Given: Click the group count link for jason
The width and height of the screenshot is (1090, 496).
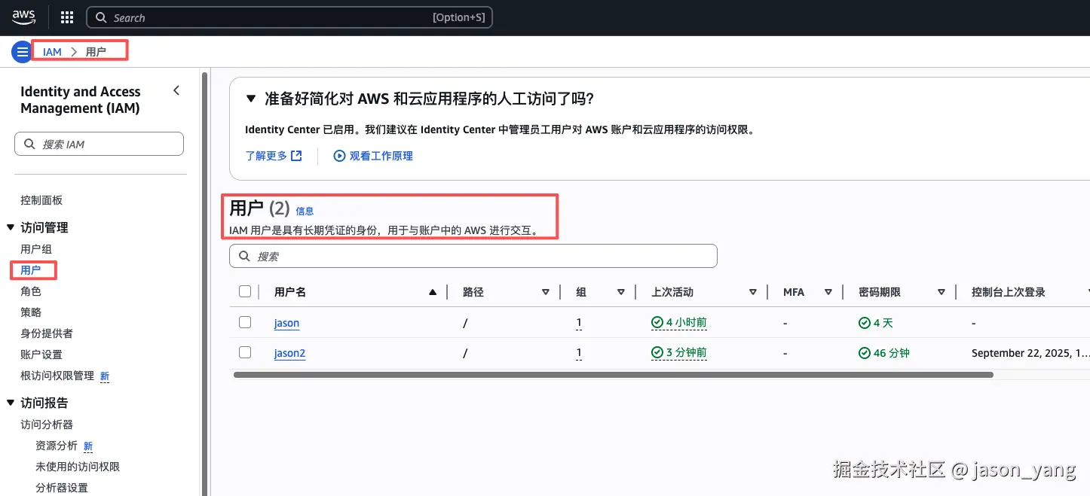Looking at the screenshot, I should pyautogui.click(x=579, y=323).
